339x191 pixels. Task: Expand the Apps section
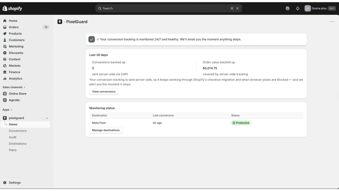click(x=7, y=109)
